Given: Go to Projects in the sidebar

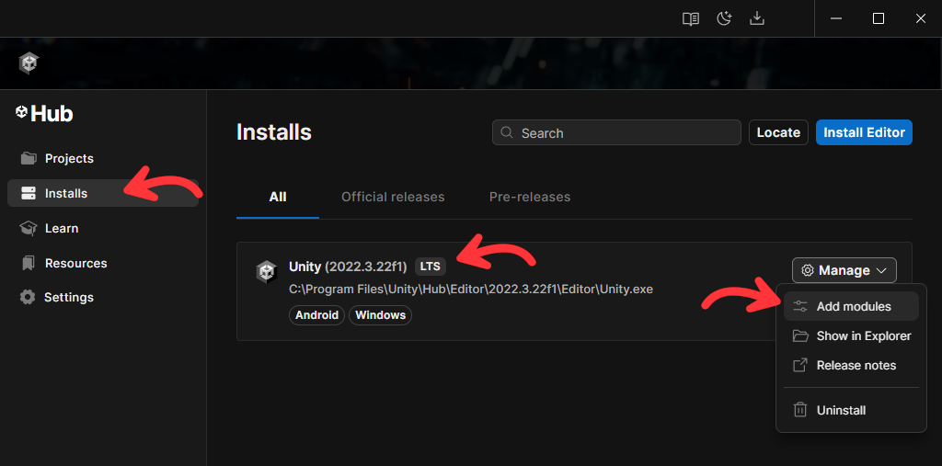Looking at the screenshot, I should click(103, 158).
